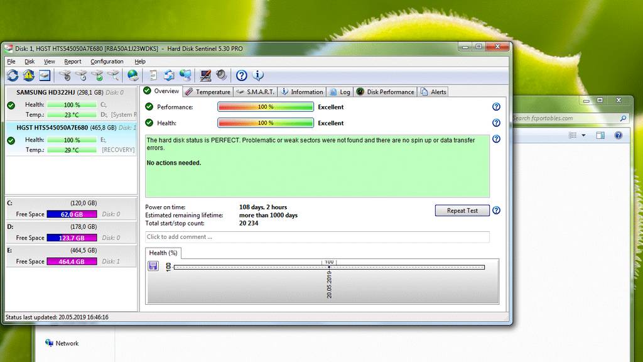Screen dimensions: 643x362
Task: Click the Search fcportables.com box in Explorer
Action: (570, 118)
